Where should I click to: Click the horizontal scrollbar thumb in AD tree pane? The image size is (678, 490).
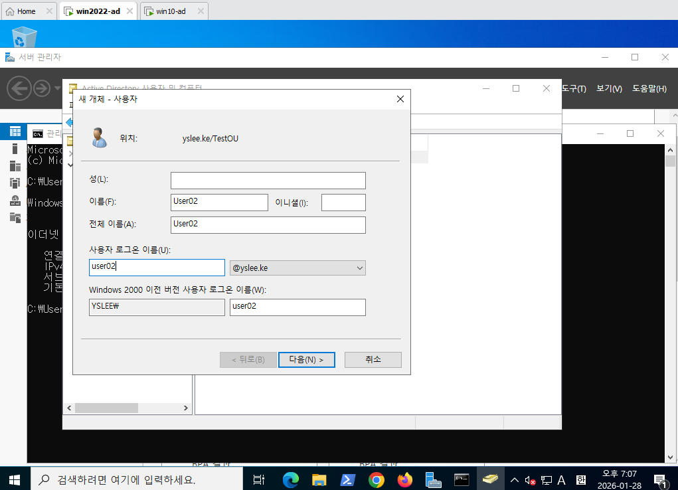tap(106, 408)
